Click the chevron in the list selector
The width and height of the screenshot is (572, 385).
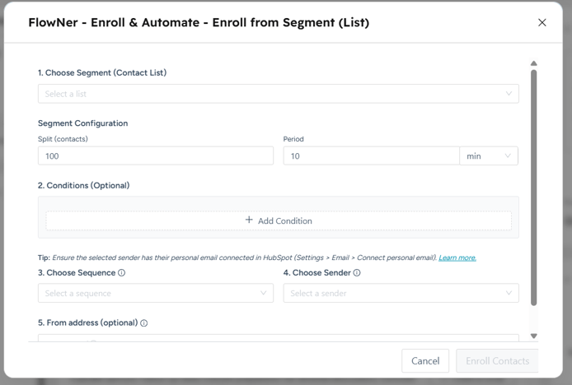[x=509, y=94]
